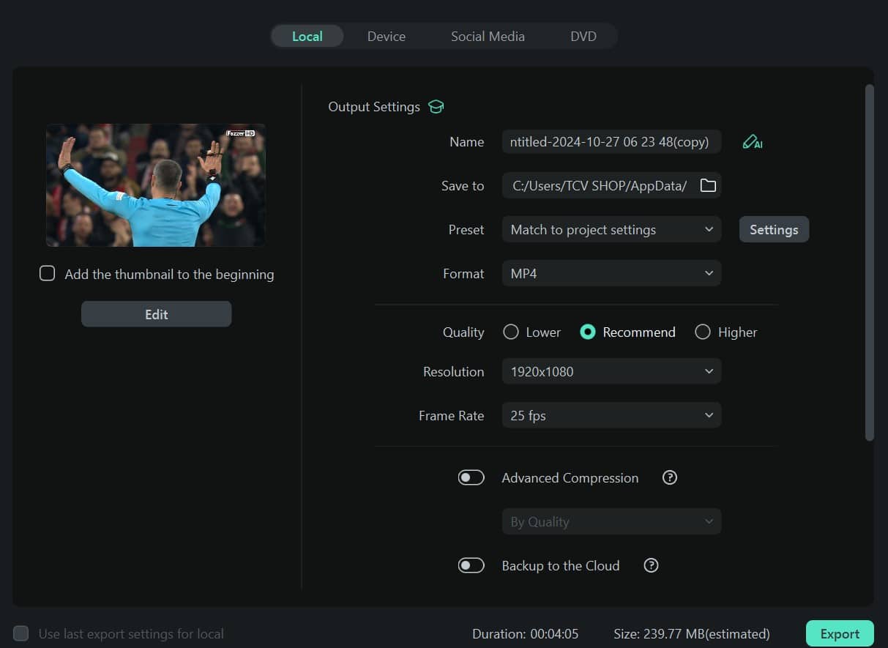The image size is (888, 648).
Task: Enable Add the thumbnail to the beginning
Action: pyautogui.click(x=48, y=274)
